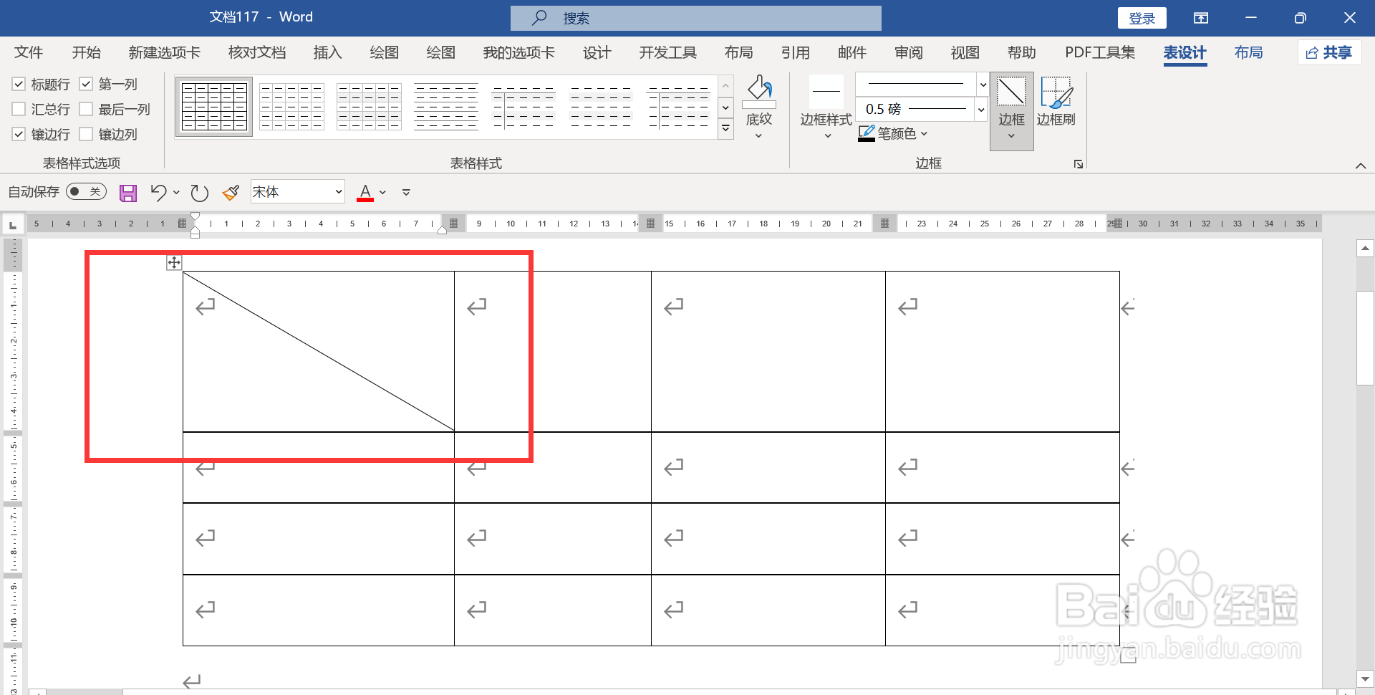This screenshot has width=1375, height=695.
Task: Click the Ribbon Display Options icon
Action: tap(1201, 18)
